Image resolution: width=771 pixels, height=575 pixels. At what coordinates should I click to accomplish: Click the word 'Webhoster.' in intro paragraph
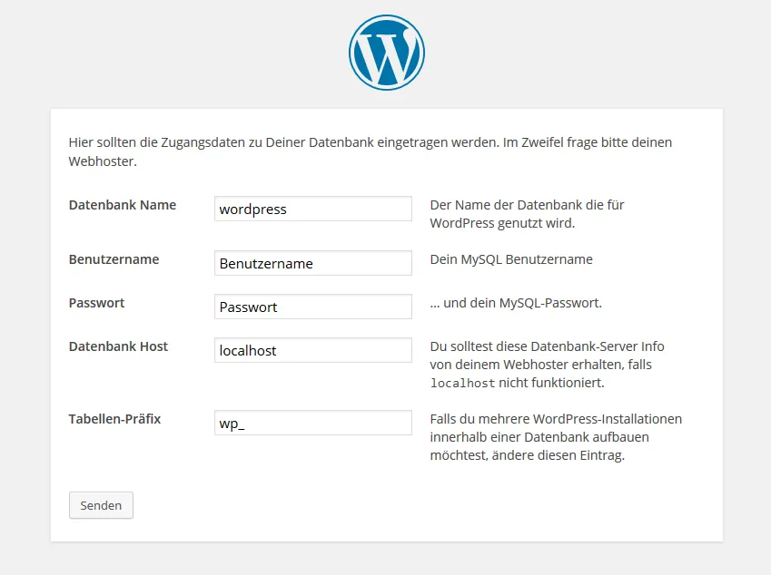click(103, 161)
